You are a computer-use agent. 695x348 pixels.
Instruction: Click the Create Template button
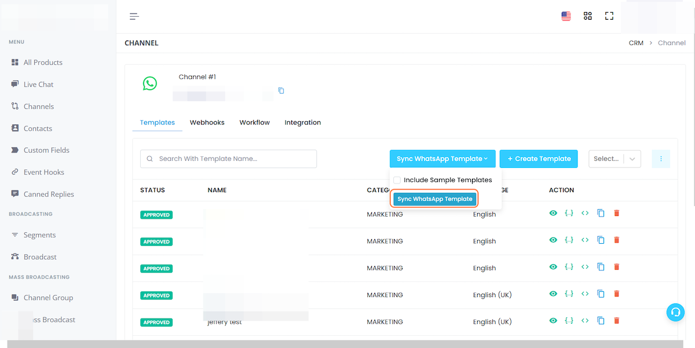[x=539, y=159]
